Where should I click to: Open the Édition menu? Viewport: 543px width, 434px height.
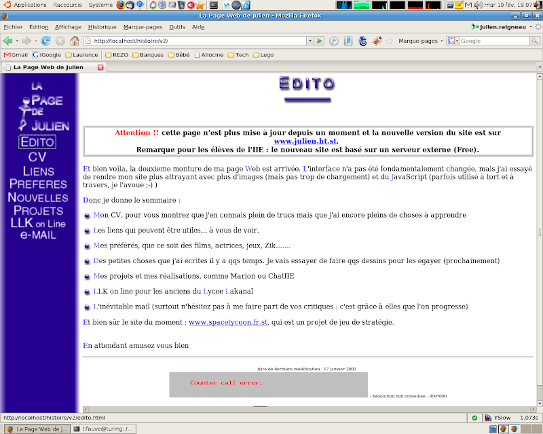pyautogui.click(x=39, y=27)
